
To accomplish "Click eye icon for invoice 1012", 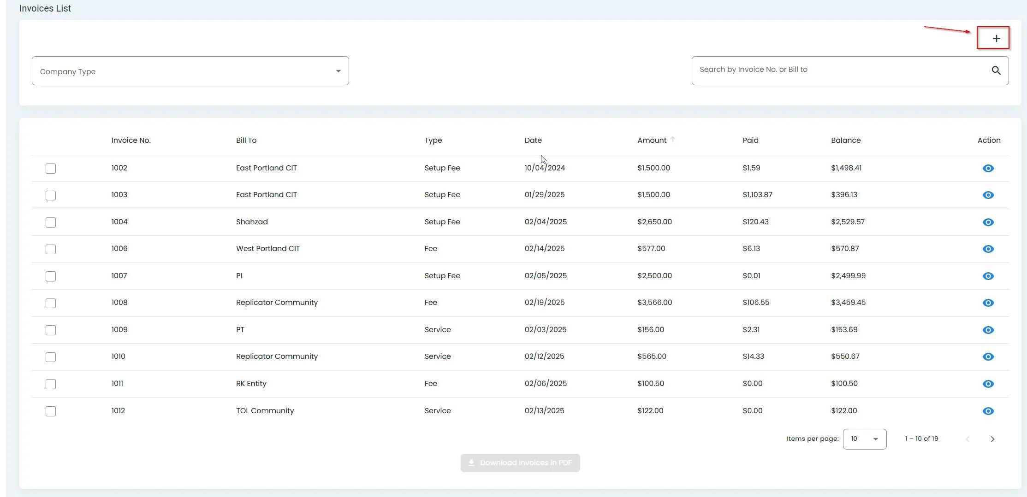I will pos(988,411).
